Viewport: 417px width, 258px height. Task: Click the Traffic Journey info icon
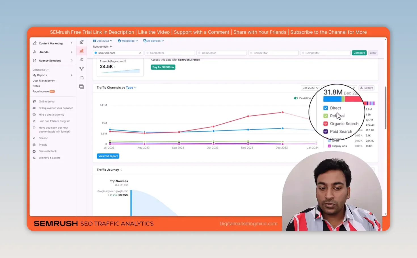[121, 170]
